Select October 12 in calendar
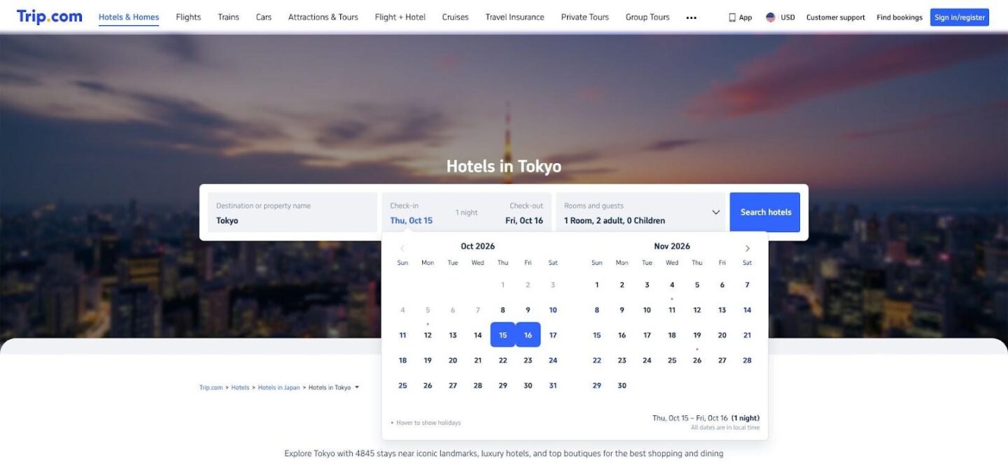The width and height of the screenshot is (1008, 472). (x=428, y=336)
